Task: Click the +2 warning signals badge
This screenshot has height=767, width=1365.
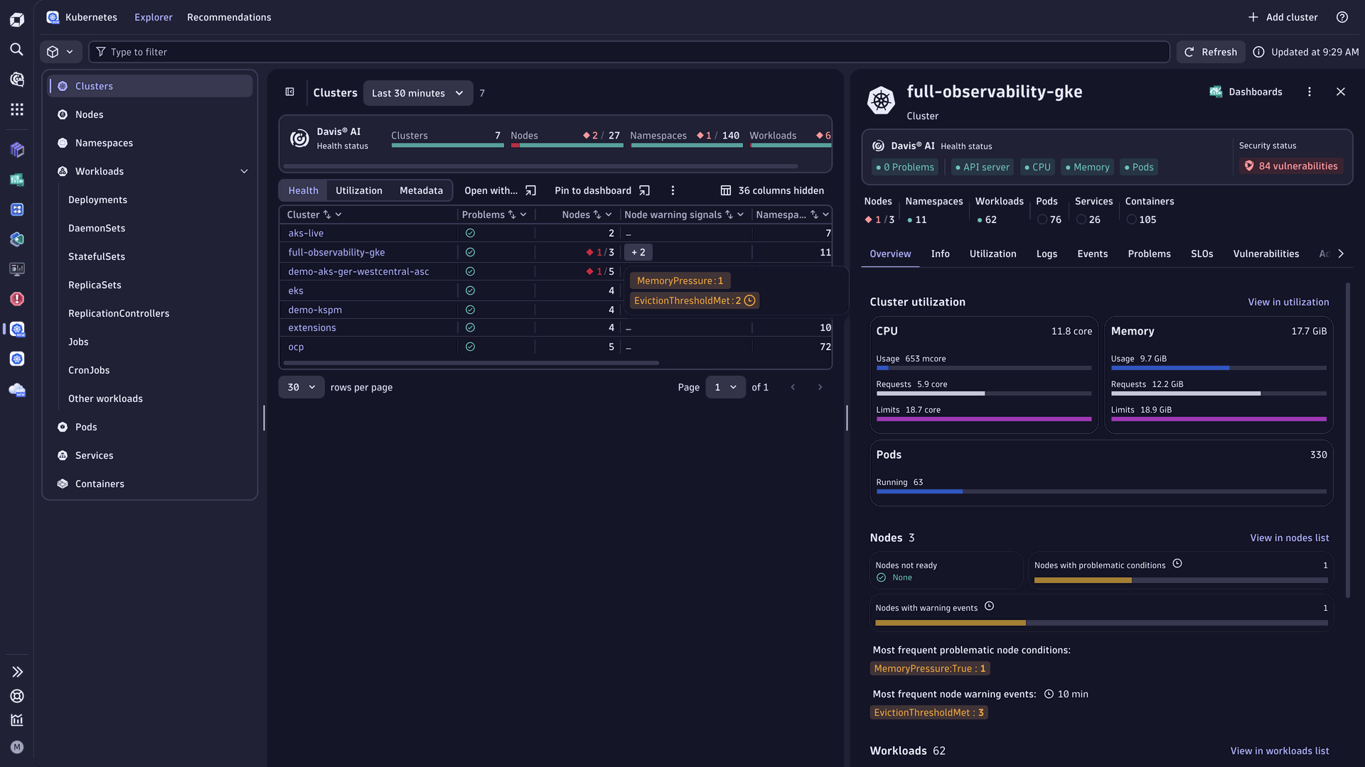Action: point(638,252)
